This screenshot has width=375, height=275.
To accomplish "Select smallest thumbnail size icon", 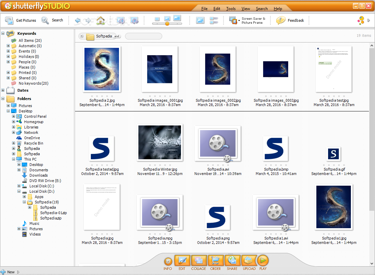I will [x=157, y=19].
